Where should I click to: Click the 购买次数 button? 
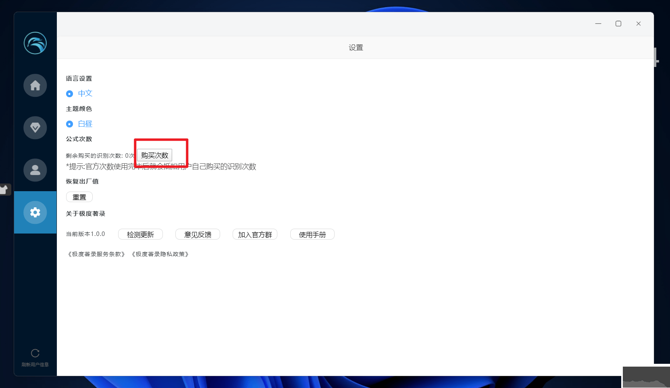(155, 155)
